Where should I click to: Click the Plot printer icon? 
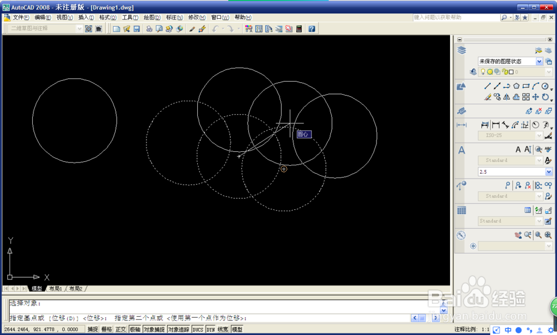pos(149,29)
